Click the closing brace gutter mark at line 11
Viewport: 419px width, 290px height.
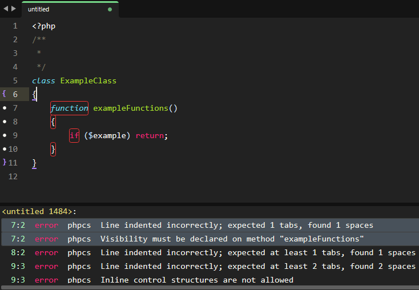4,162
